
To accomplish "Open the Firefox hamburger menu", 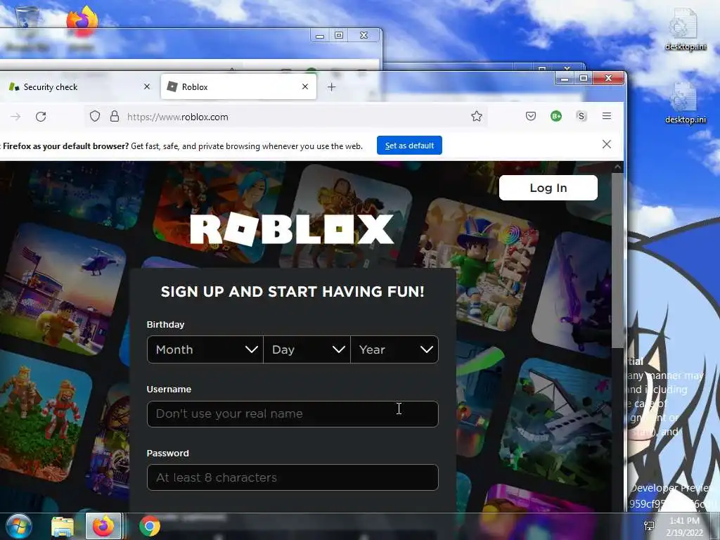I will tap(607, 116).
